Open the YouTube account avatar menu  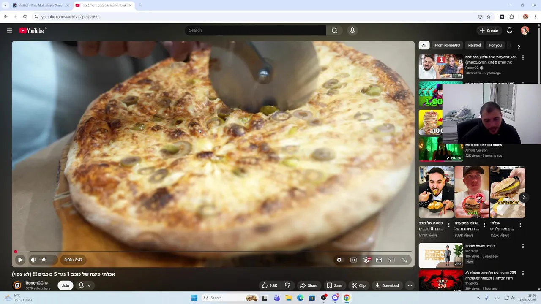(525, 30)
